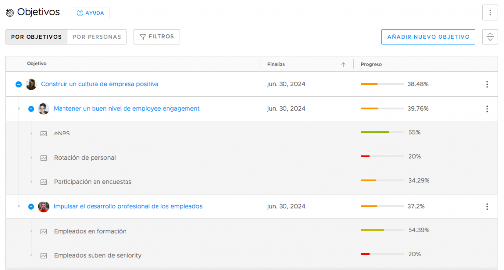Click Añadir Nuevo Objetivo button

coord(428,37)
